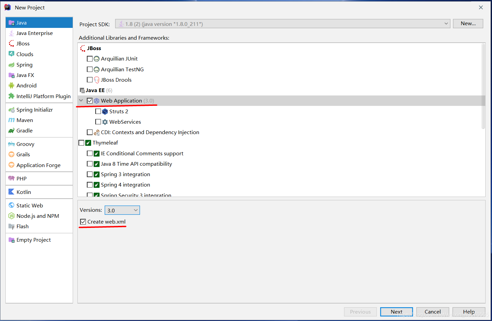
Task: Click the Application Forge icon
Action: 11,165
